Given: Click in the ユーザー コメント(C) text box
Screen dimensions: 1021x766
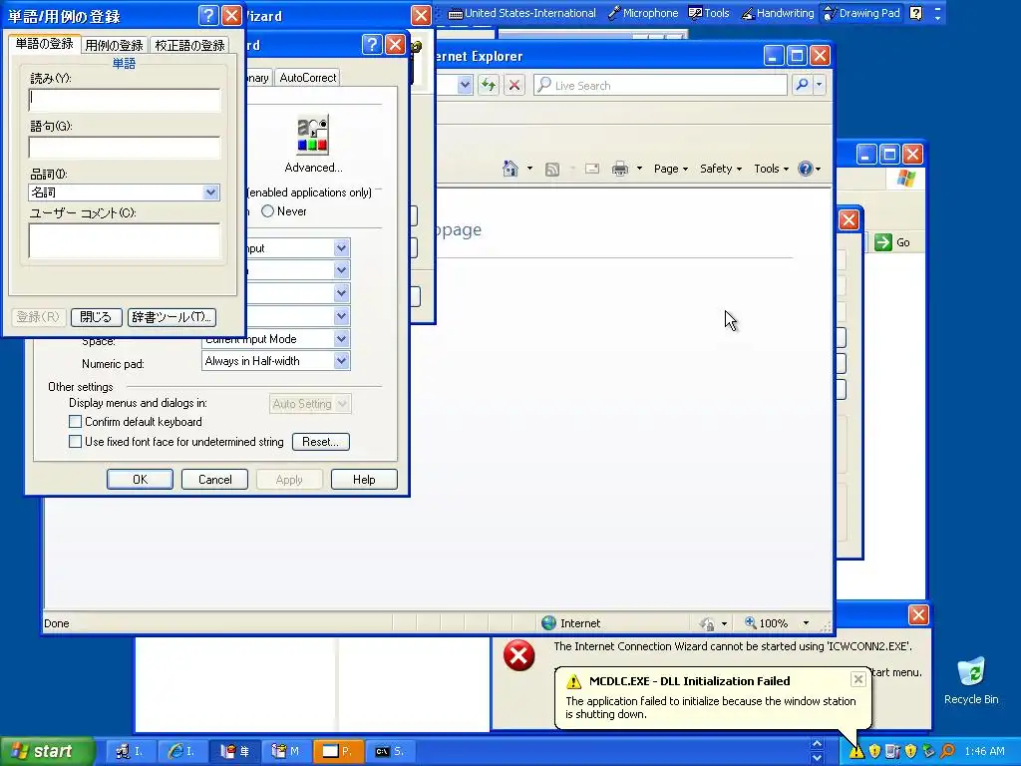Looking at the screenshot, I should 125,241.
